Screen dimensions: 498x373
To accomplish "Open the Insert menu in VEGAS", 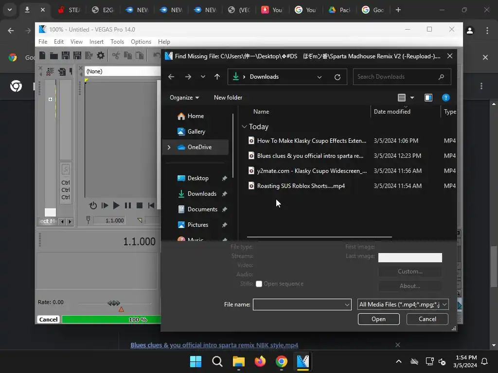I will [96, 42].
